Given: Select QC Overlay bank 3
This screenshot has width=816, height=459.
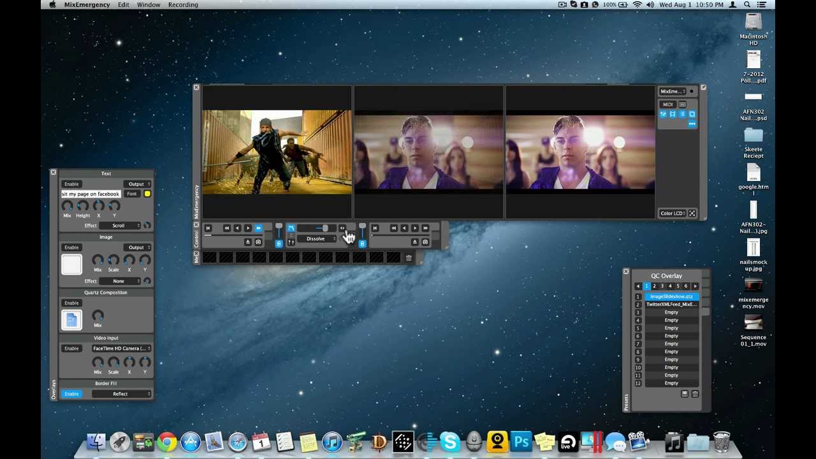Looking at the screenshot, I should (x=662, y=286).
